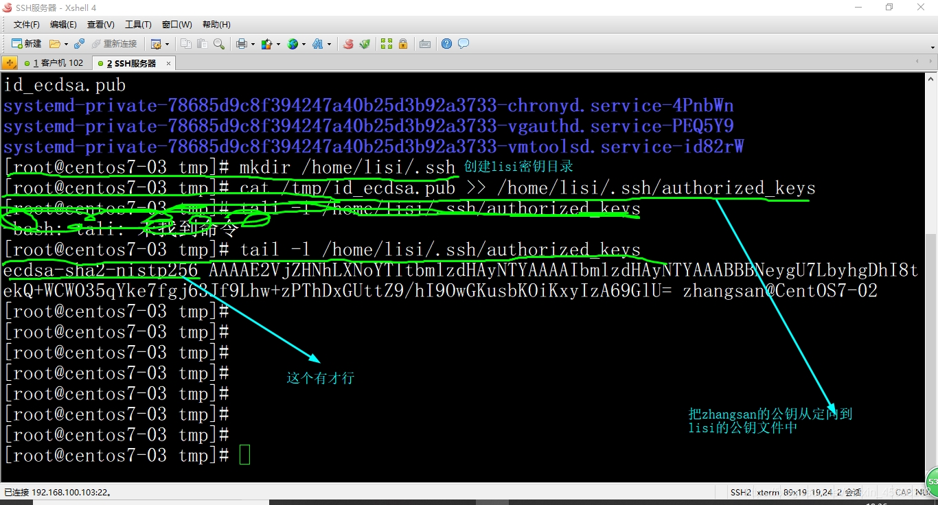Expand the properties dropdown arrow
The height and width of the screenshot is (505, 938).
[x=167, y=44]
